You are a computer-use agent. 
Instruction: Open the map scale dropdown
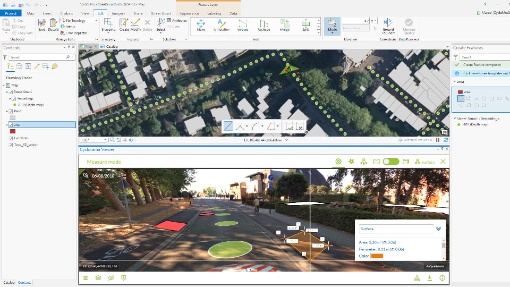tap(105, 140)
